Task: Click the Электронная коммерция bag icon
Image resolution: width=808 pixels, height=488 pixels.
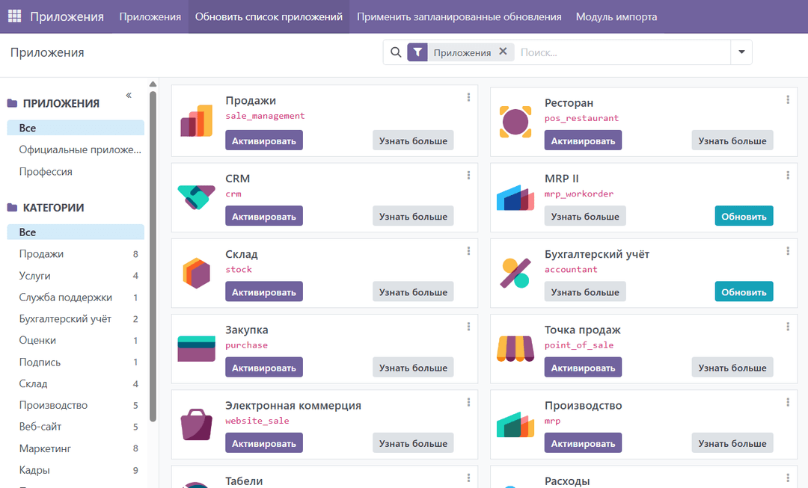Action: (x=196, y=424)
